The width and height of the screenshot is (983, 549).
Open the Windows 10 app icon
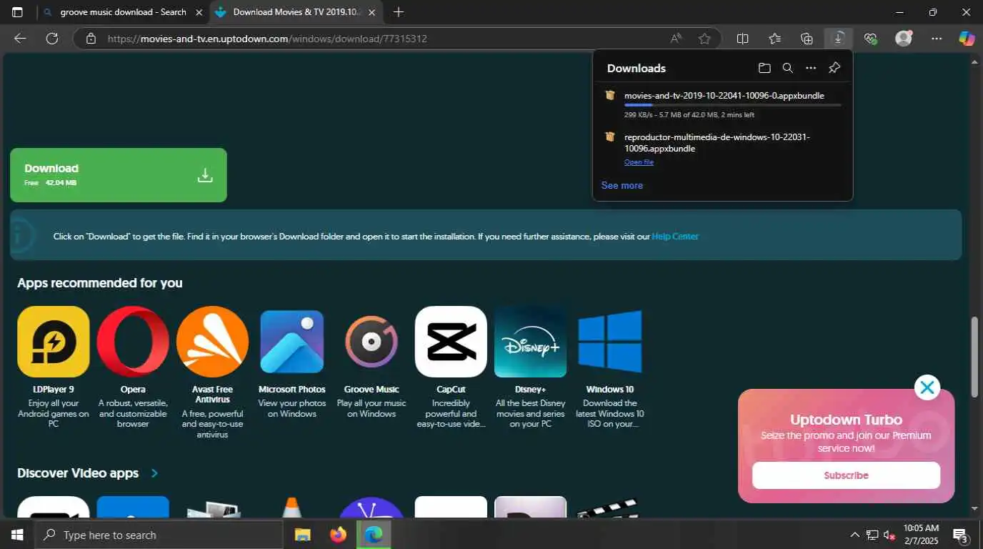[610, 342]
